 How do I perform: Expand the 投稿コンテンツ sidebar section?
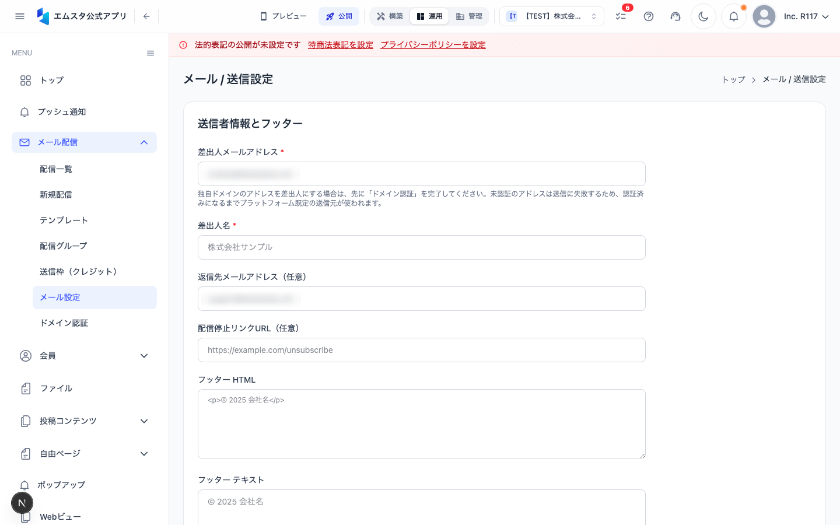coord(84,421)
